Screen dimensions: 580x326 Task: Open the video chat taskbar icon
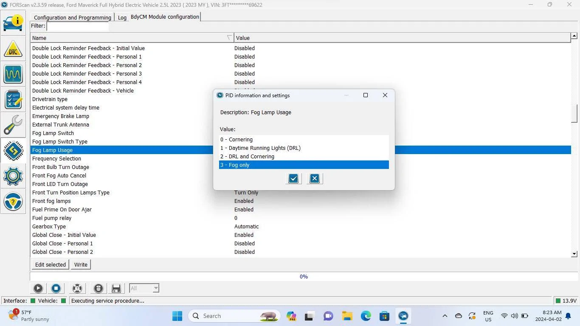329,316
